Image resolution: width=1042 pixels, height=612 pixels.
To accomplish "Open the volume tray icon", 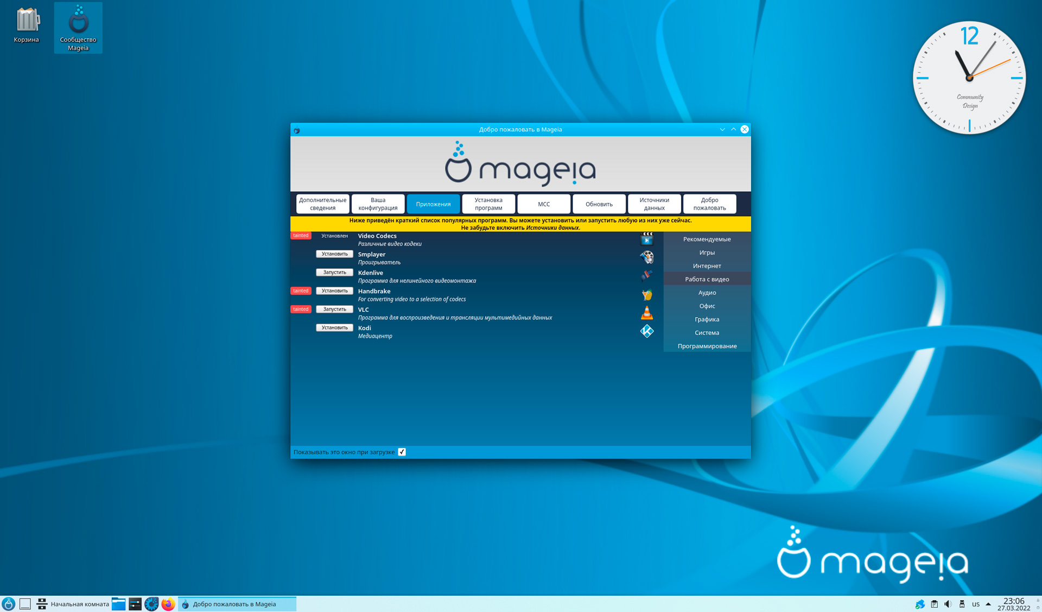I will pos(948,604).
